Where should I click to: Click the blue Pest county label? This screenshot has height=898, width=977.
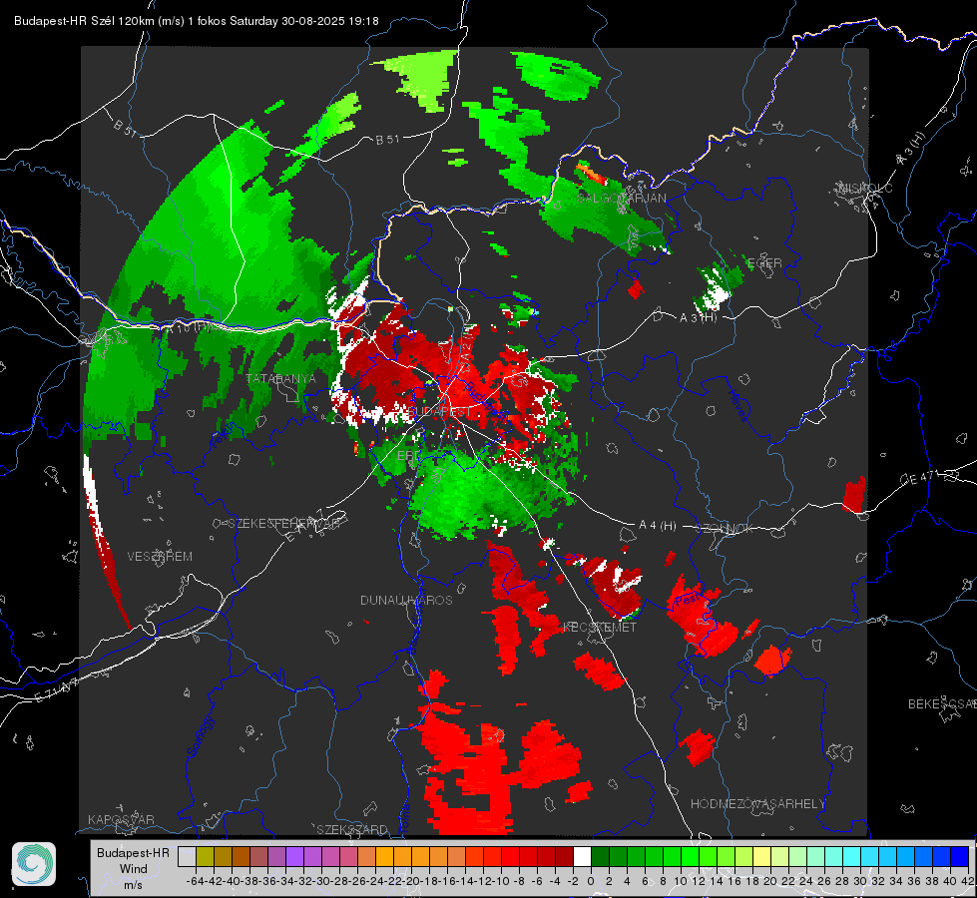pos(689,599)
